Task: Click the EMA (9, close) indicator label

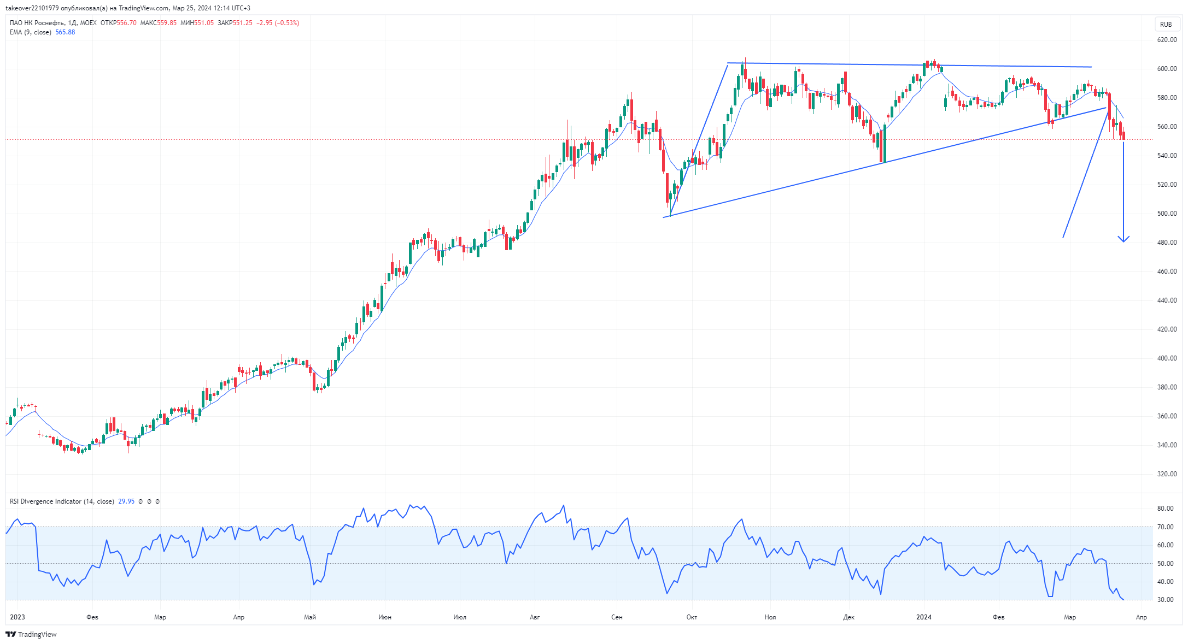Action: click(31, 32)
